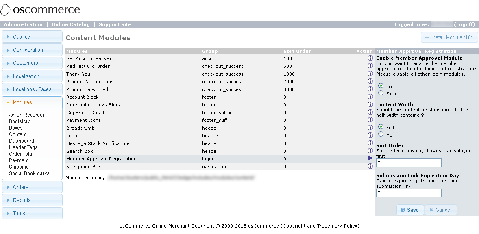The width and height of the screenshot is (479, 234).
Task: Collapse the Modules sidebar section
Action: pos(32,102)
